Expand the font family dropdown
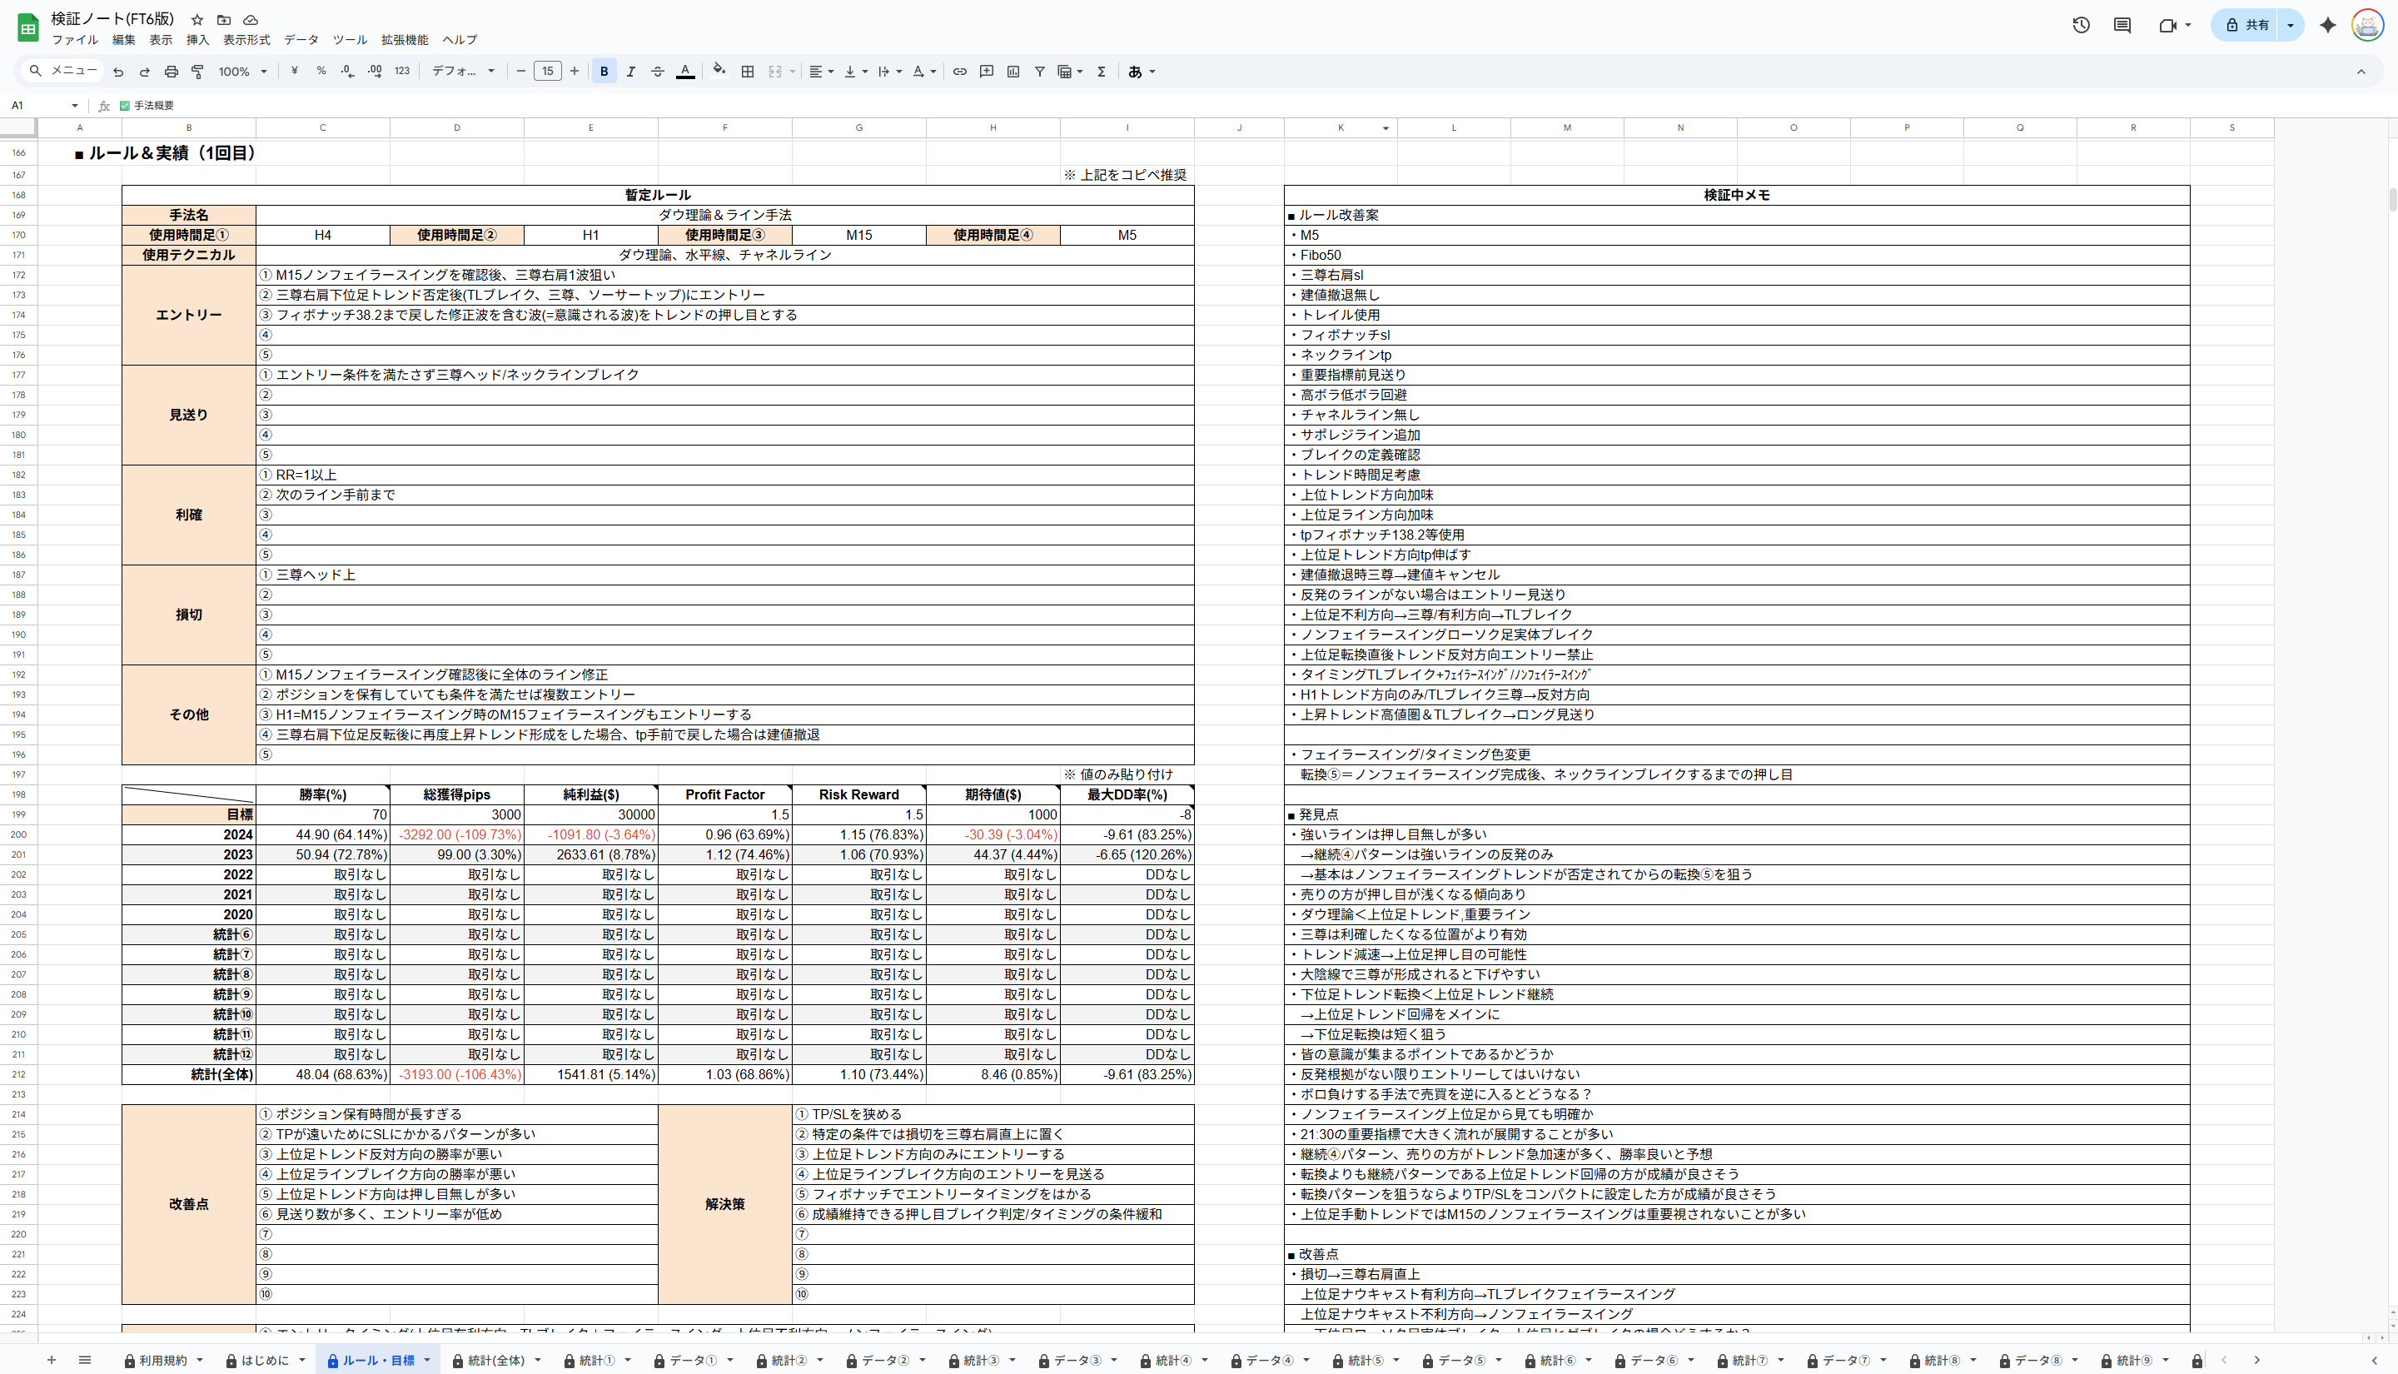Screen dimensions: 2398x1374 (x=462, y=72)
